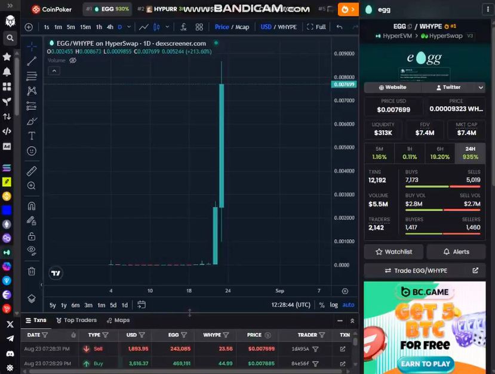This screenshot has width=495, height=374.
Task: Select the ruler measure tool
Action: 32,171
